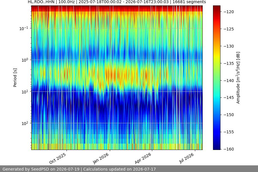Click the 10⁰ period tick label
The width and height of the screenshot is (258, 172).
tap(25, 60)
